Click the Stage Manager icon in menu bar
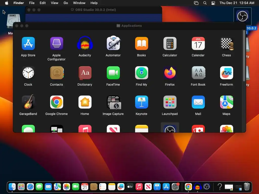Image resolution: width=259 pixels, height=194 pixels. (x=196, y=3)
